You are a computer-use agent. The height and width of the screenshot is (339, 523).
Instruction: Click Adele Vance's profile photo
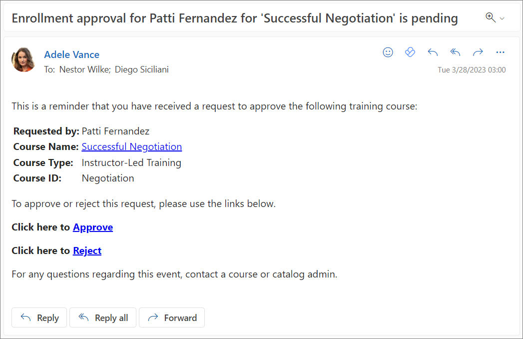coord(23,60)
